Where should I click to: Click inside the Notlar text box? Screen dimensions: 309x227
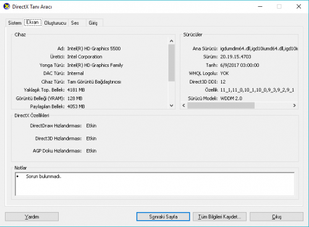[x=154, y=184]
